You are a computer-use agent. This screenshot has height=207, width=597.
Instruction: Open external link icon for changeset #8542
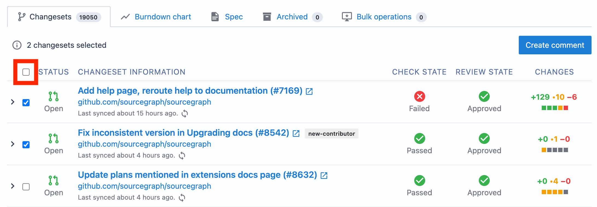(x=296, y=133)
